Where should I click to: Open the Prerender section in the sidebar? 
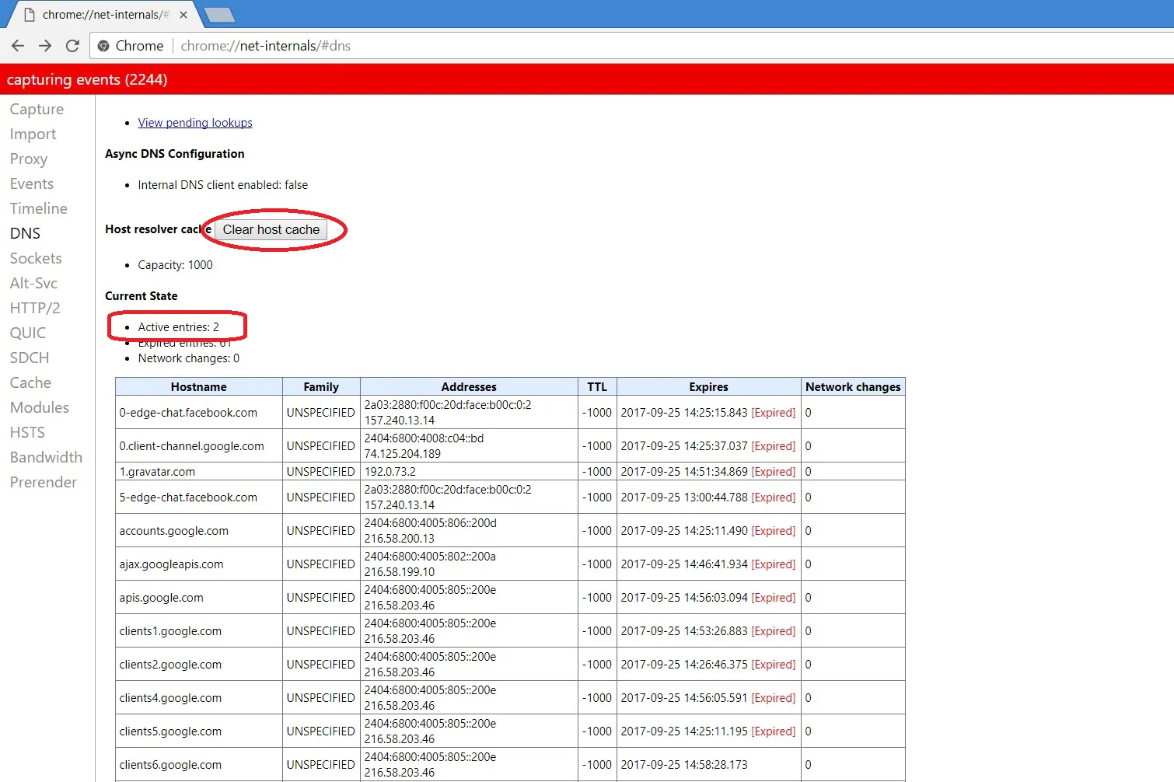[44, 482]
